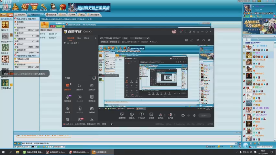Expand the mode selector next to logo
Viewport: 276px width, 155px height.
88,31
